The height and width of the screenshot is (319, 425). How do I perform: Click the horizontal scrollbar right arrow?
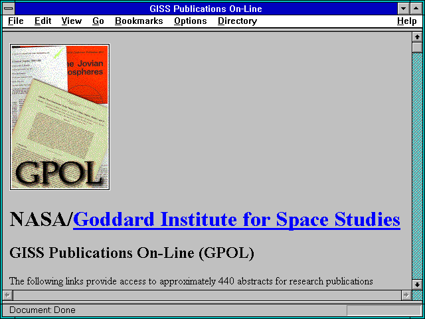click(x=406, y=295)
